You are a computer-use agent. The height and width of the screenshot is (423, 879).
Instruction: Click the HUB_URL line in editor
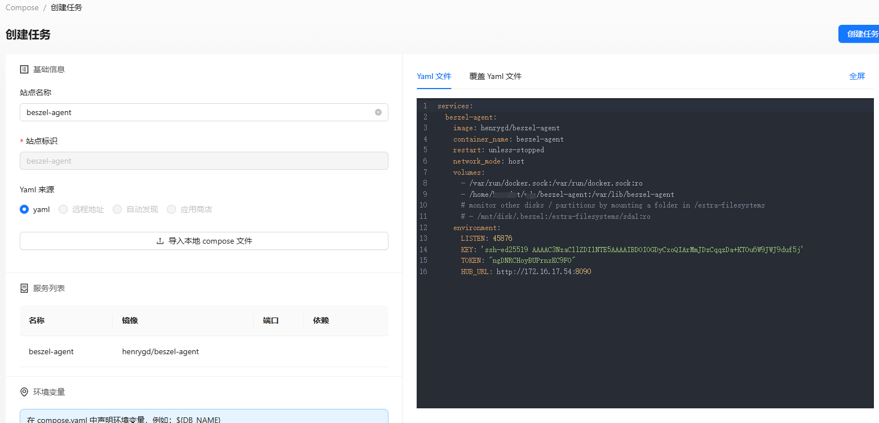pyautogui.click(x=526, y=272)
